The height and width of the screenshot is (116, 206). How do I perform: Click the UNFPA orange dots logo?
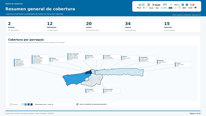tap(192, 5)
